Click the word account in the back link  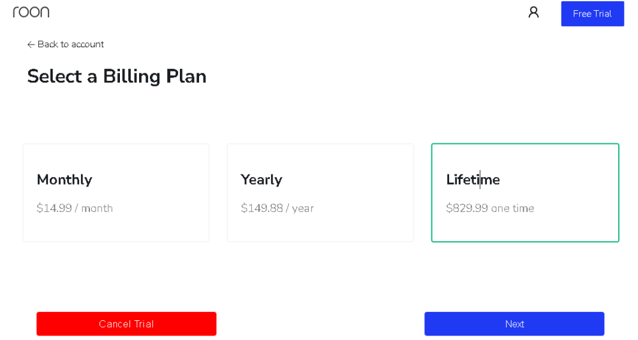click(x=87, y=45)
